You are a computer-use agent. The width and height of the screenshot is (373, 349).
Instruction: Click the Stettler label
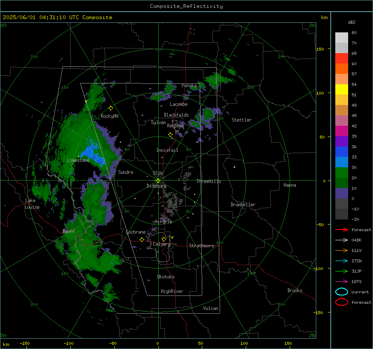pos(242,120)
